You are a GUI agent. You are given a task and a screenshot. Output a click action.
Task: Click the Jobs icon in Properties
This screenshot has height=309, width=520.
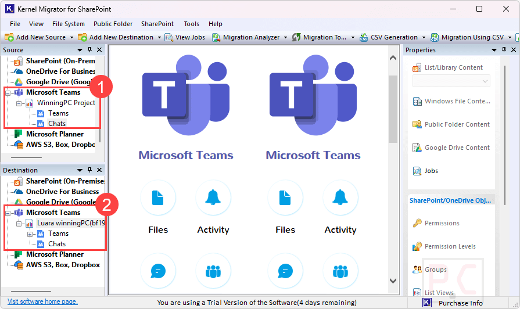point(417,171)
